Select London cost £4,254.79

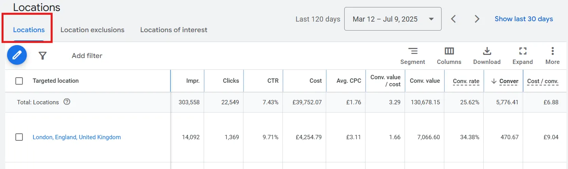coord(309,137)
